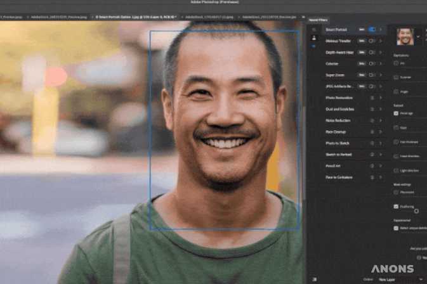Click the Dust and Scratches filter label

point(340,109)
